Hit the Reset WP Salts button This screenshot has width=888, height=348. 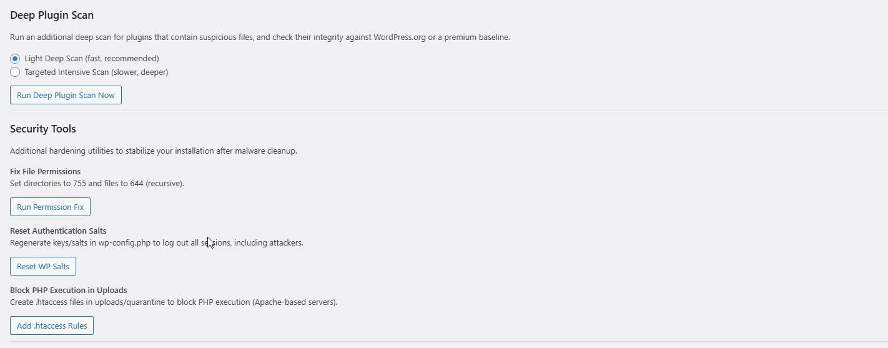point(43,266)
